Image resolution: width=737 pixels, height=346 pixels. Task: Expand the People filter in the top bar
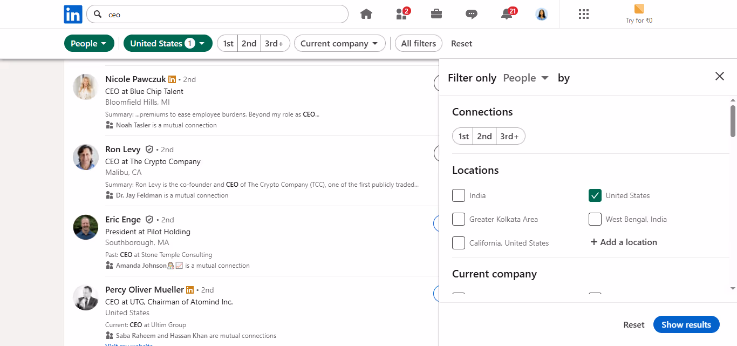[x=89, y=43]
